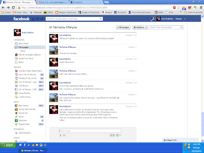Click the Messages back button
This screenshot has height=153, width=204.
(x=123, y=27)
